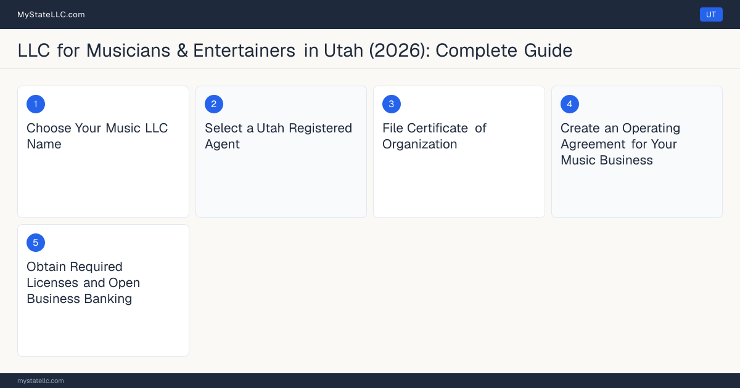Viewport: 740px width, 388px height.
Task: Click the MyStateLLC.com header logo text
Action: click(51, 14)
